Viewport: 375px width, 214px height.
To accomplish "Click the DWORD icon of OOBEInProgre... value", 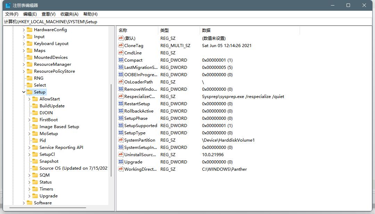I will [x=121, y=74].
